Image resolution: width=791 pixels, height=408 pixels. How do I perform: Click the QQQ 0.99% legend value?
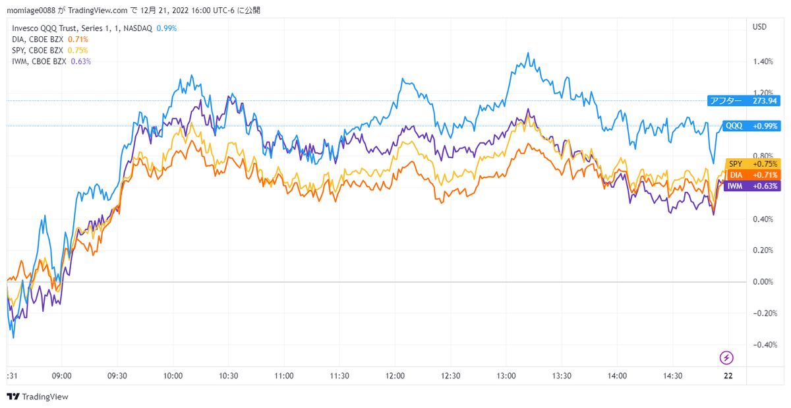[x=166, y=28]
